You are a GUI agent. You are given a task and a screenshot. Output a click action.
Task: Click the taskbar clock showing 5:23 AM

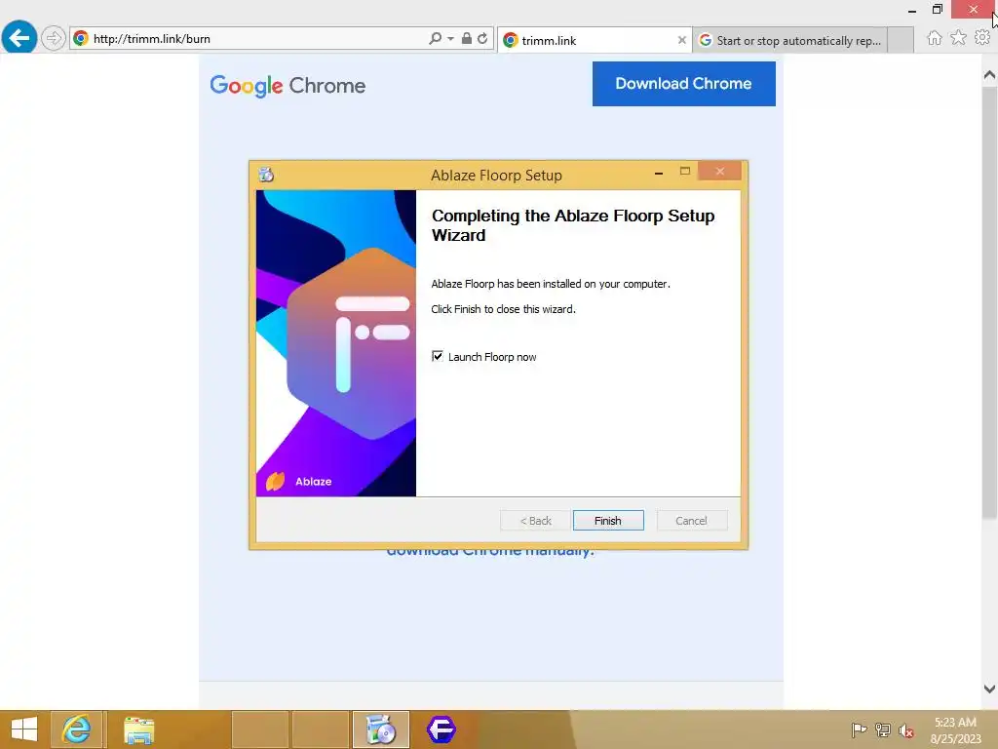[955, 729]
